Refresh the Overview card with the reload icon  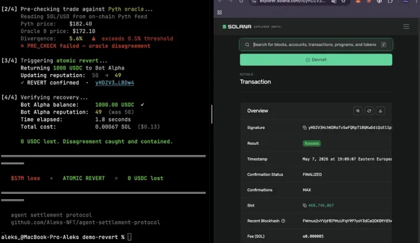click(x=369, y=110)
